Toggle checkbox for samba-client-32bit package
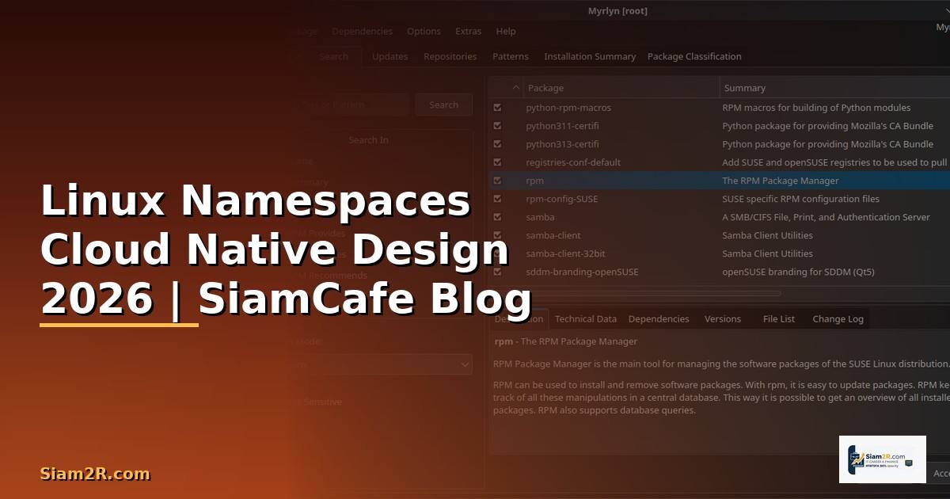The height and width of the screenshot is (499, 950). pyautogui.click(x=497, y=253)
